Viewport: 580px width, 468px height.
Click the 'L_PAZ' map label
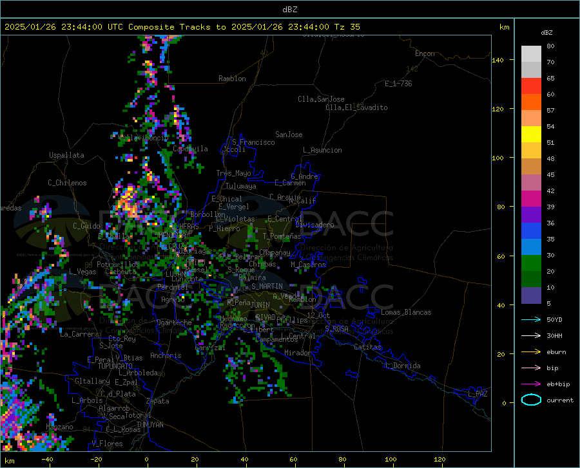click(x=478, y=394)
